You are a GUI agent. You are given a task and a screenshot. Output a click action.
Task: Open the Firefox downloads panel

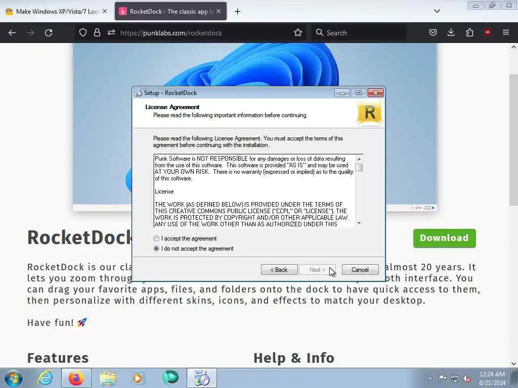(x=451, y=32)
